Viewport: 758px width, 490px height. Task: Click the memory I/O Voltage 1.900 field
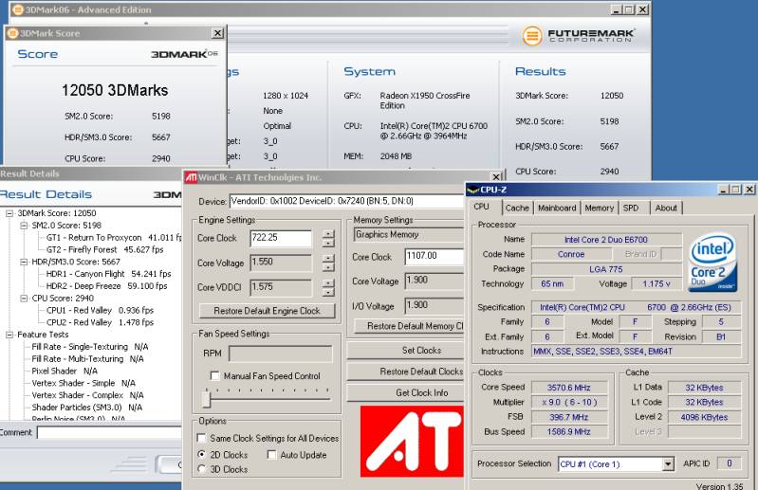click(x=434, y=305)
